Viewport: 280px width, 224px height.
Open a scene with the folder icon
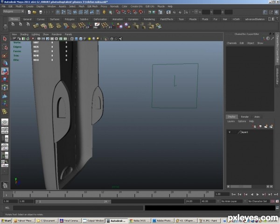(35, 12)
